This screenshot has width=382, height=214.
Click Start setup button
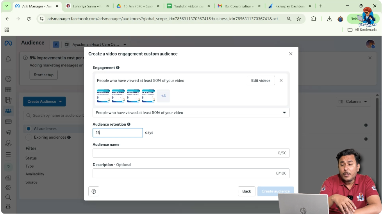click(x=44, y=75)
